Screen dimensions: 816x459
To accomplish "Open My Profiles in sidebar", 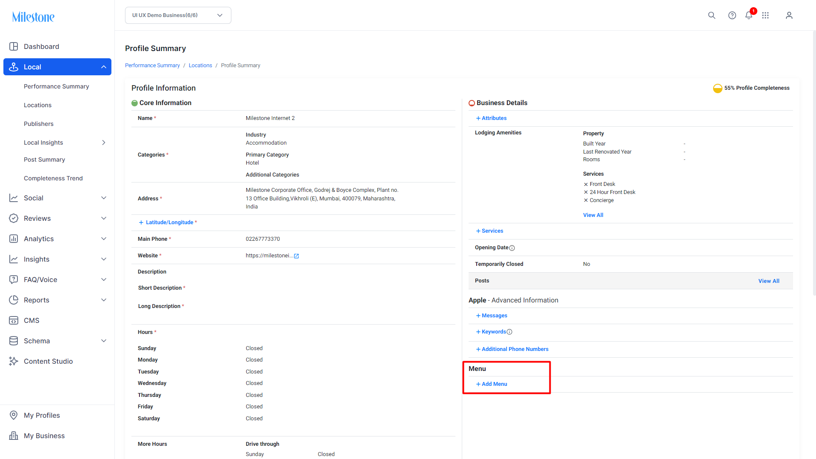I will [42, 415].
